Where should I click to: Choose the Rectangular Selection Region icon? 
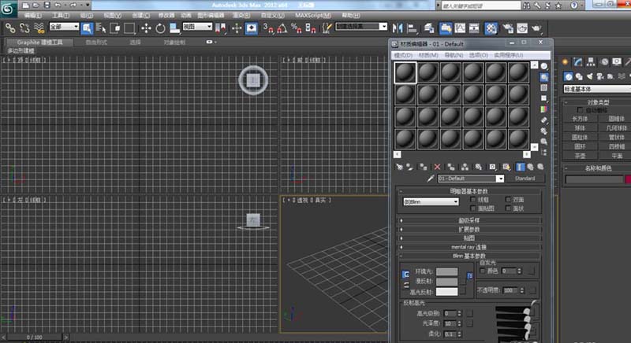(129, 28)
